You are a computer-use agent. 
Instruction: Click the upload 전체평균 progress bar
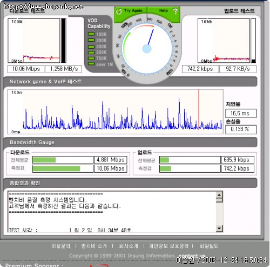(190, 160)
